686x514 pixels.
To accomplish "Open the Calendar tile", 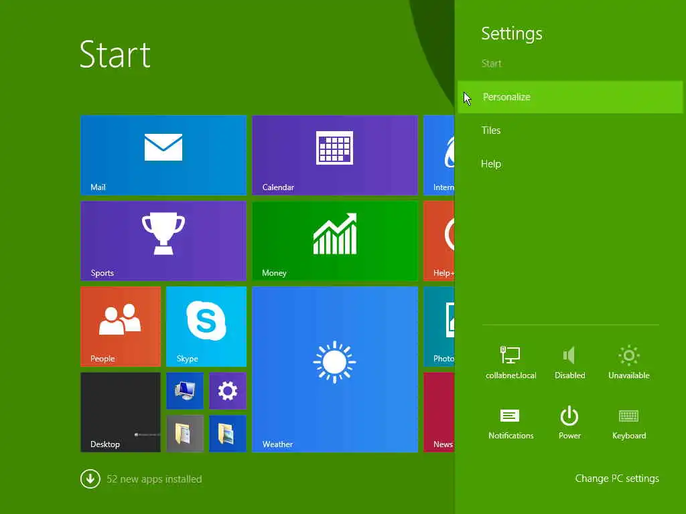I will point(335,155).
